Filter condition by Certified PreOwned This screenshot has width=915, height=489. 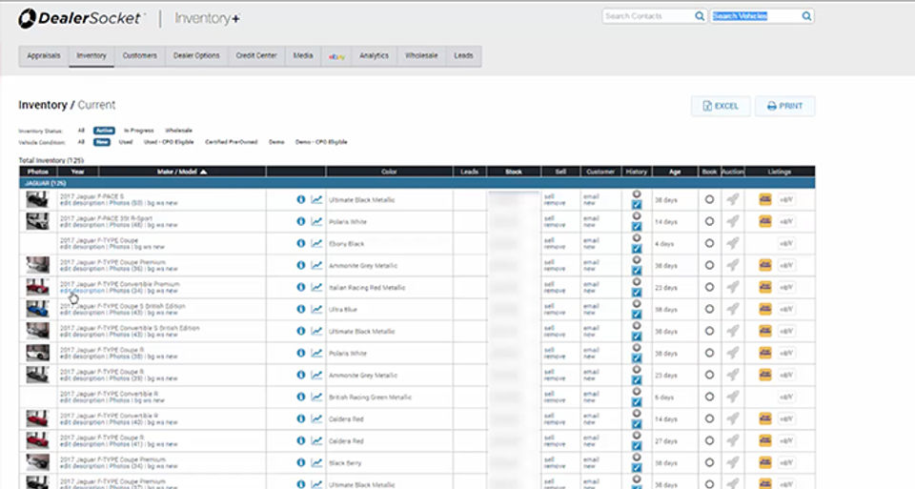coord(231,142)
